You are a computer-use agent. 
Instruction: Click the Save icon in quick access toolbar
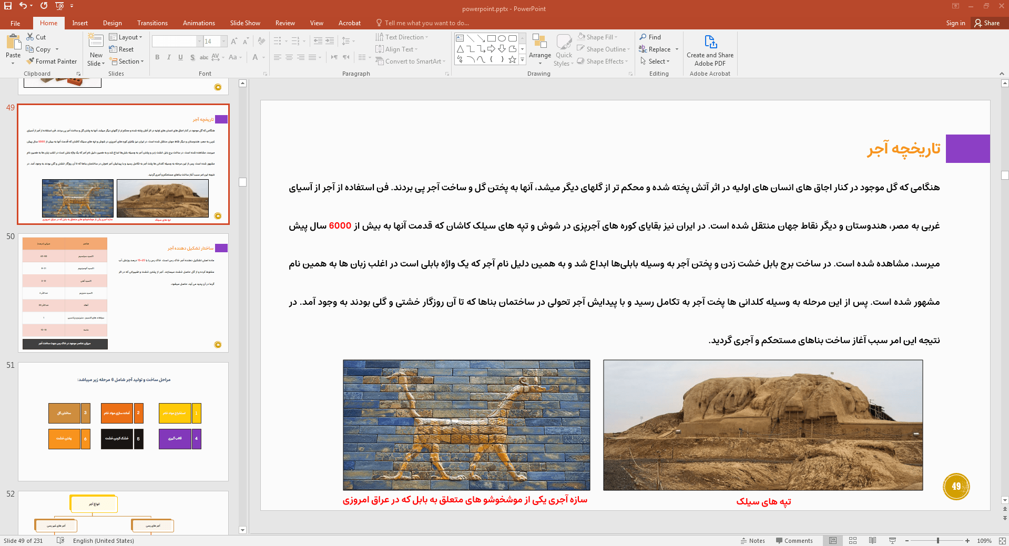click(x=7, y=6)
